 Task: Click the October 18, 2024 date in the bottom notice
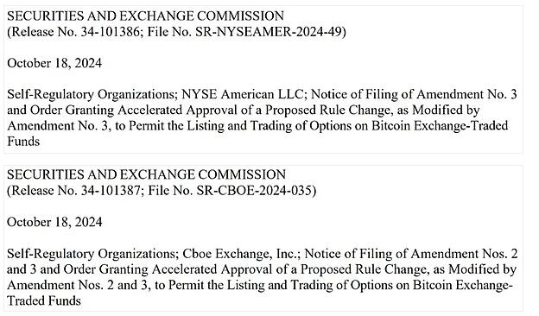point(54,222)
